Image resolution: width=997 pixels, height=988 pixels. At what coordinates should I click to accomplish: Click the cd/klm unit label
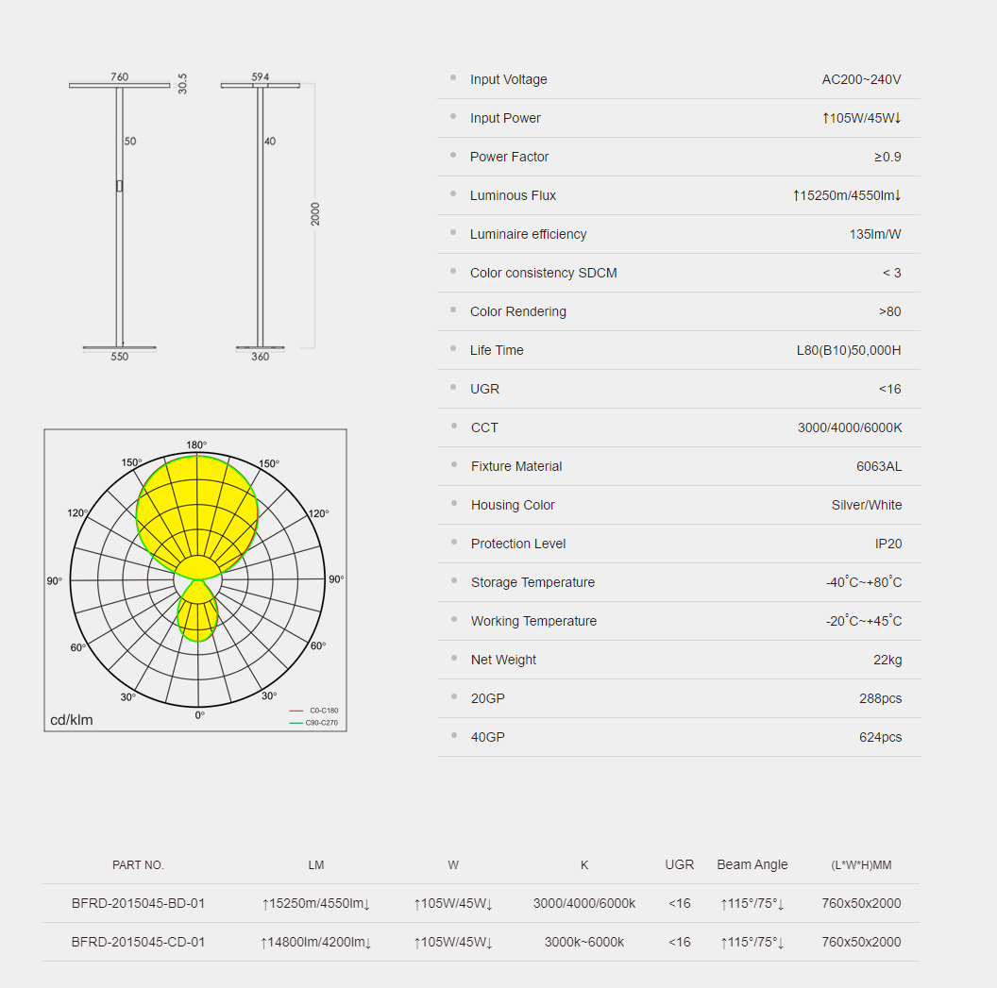[x=72, y=720]
